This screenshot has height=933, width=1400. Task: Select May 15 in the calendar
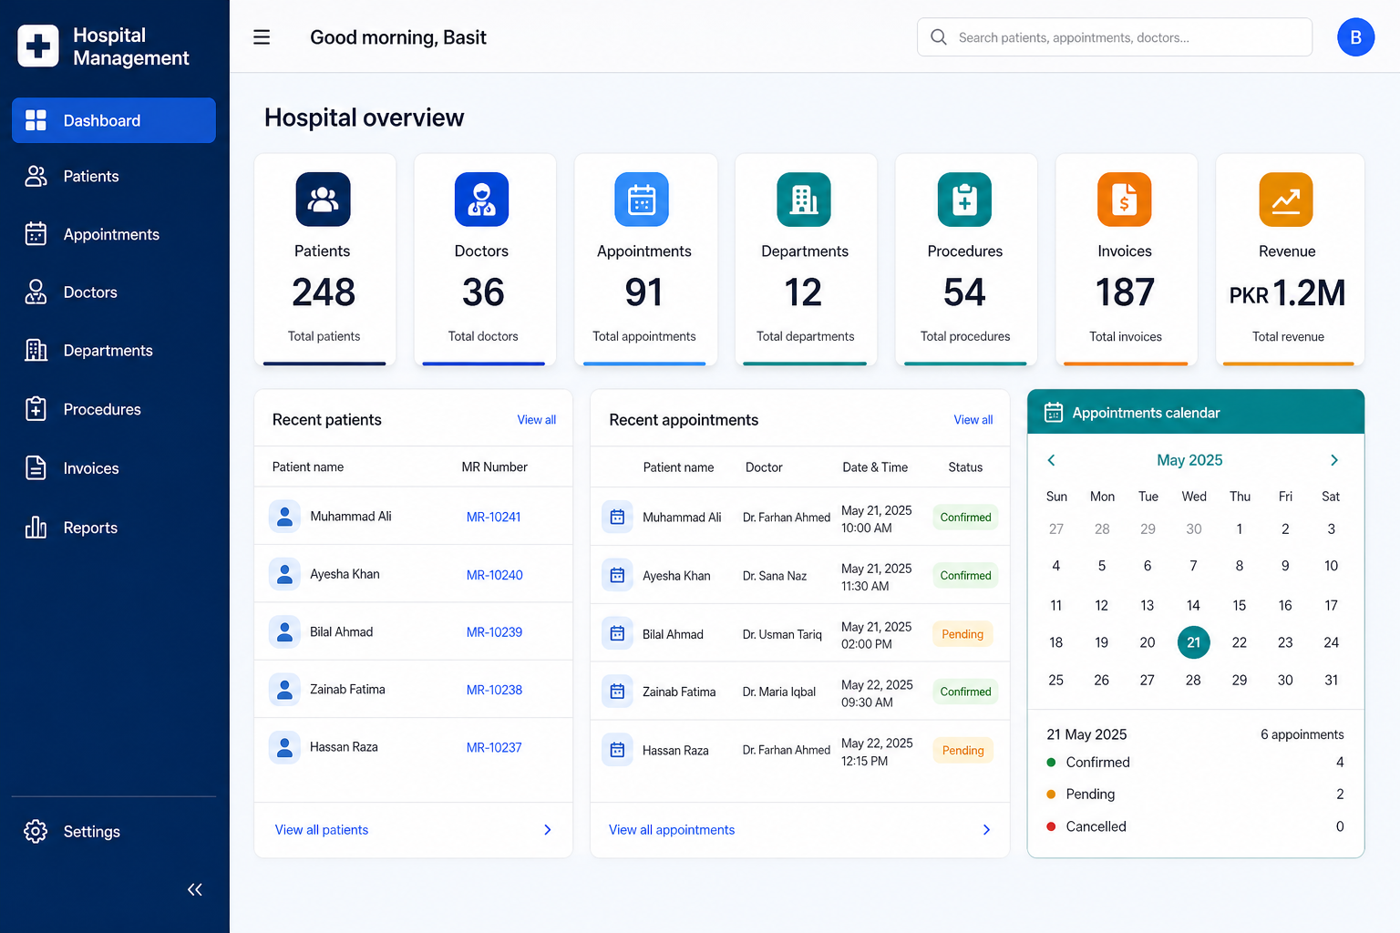tap(1240, 605)
